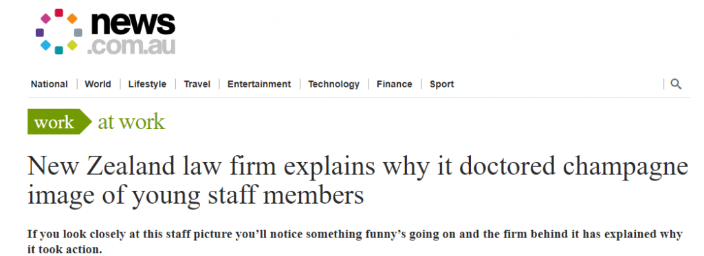The height and width of the screenshot is (256, 704).
Task: Follow the "at work" subcategory link
Action: pyautogui.click(x=131, y=121)
